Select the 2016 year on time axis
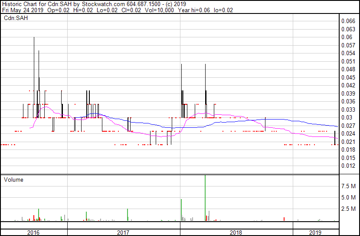This screenshot has width=360, height=236. [x=33, y=233]
